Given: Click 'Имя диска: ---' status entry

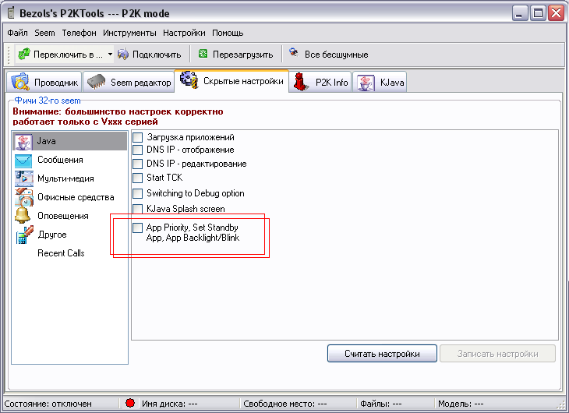Looking at the screenshot, I should coord(169,404).
